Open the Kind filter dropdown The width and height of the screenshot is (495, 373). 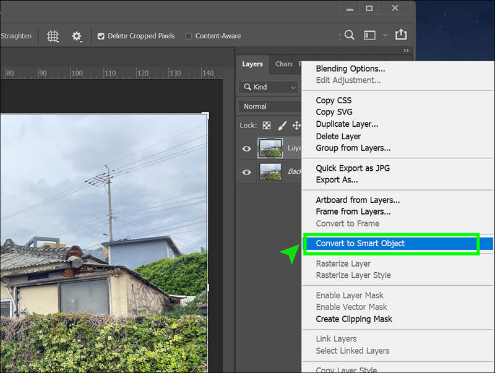point(269,87)
